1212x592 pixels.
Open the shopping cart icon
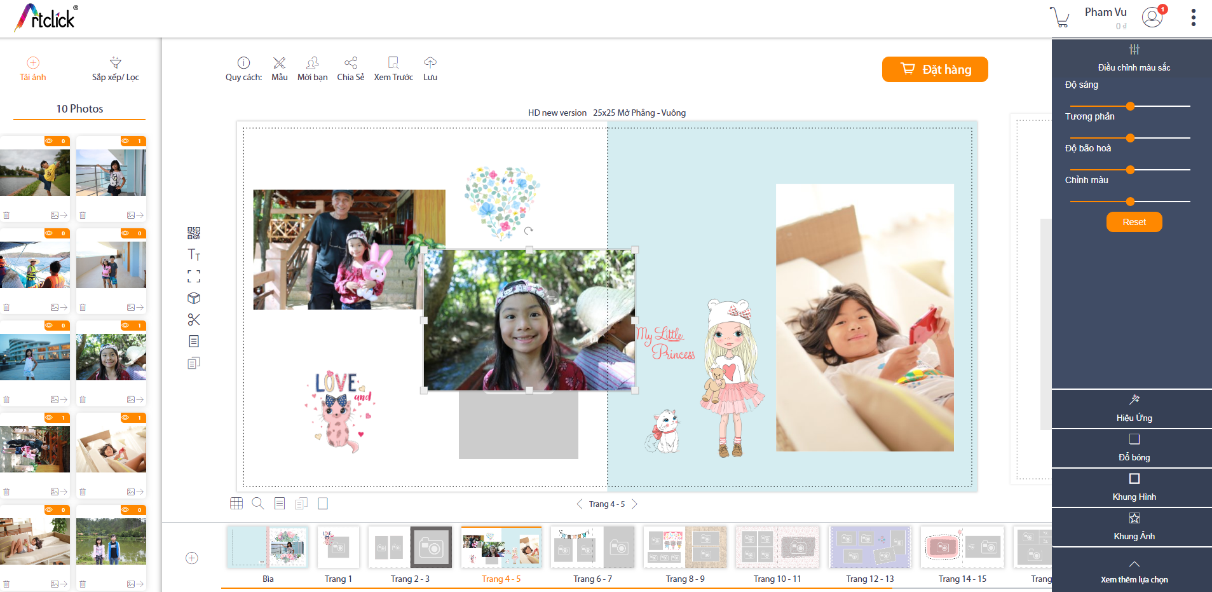1059,17
